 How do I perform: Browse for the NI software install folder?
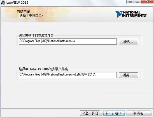[x=129, y=41]
